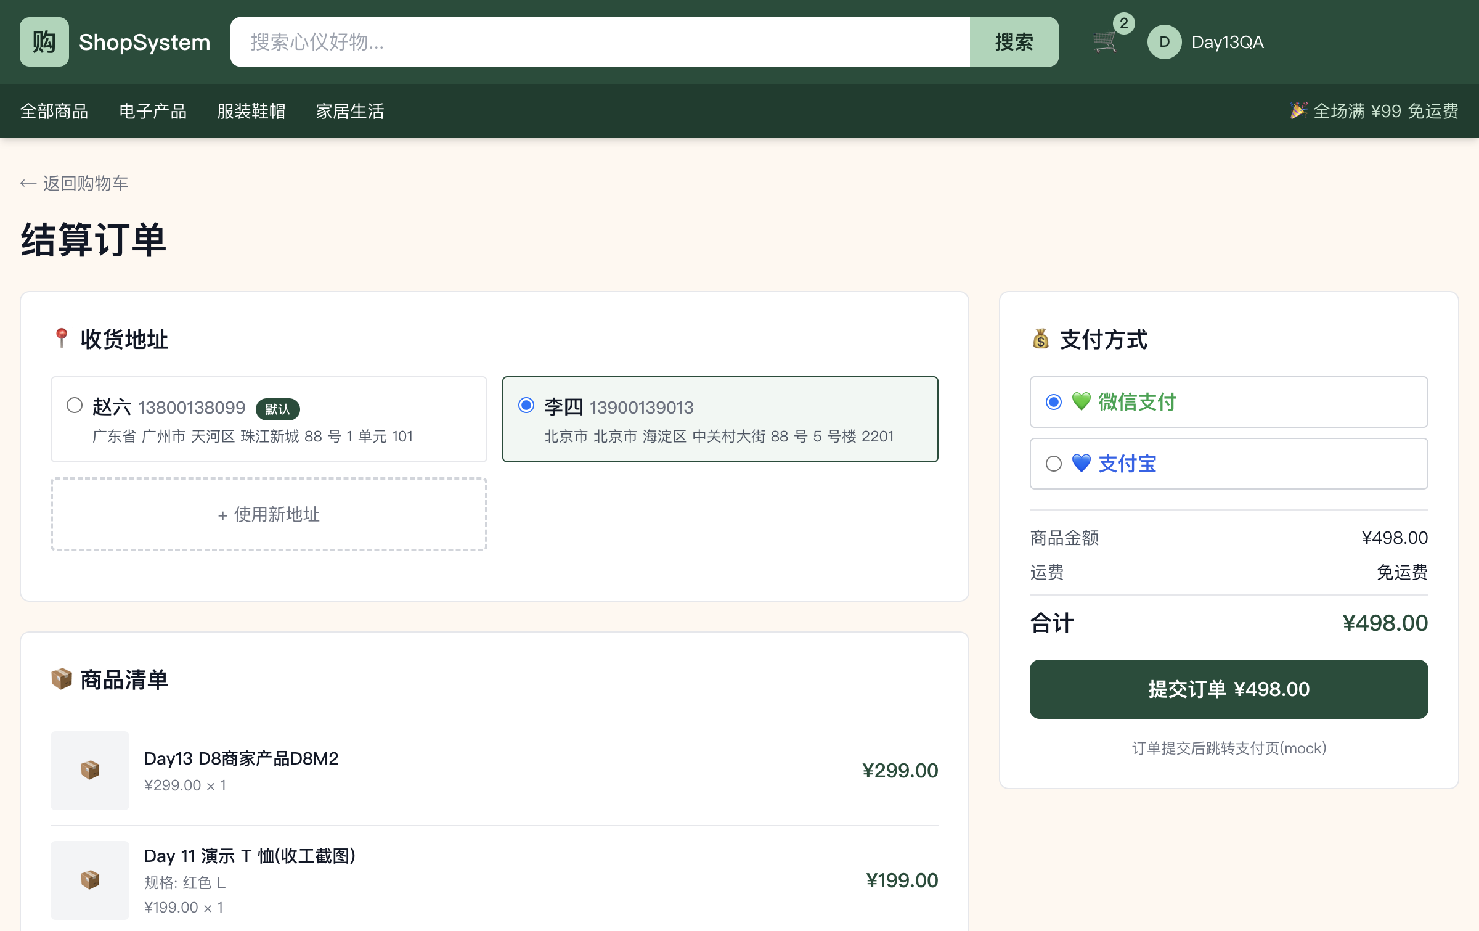Image resolution: width=1479 pixels, height=931 pixels.
Task: Click the 搜索 button
Action: 1014,42
